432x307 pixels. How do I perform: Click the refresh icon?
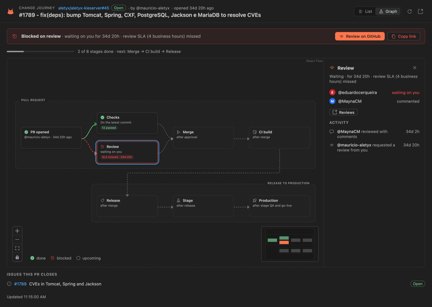(409, 11)
